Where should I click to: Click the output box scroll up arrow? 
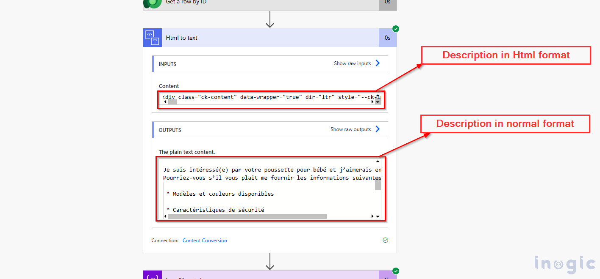(378, 161)
